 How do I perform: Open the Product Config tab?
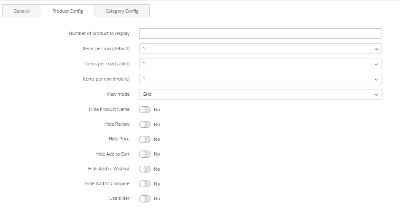coord(67,11)
